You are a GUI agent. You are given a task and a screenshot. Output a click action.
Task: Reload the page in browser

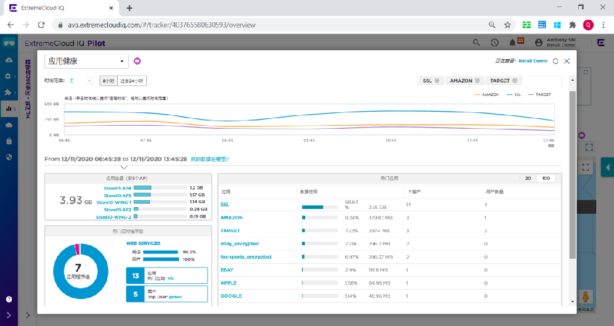(41, 25)
